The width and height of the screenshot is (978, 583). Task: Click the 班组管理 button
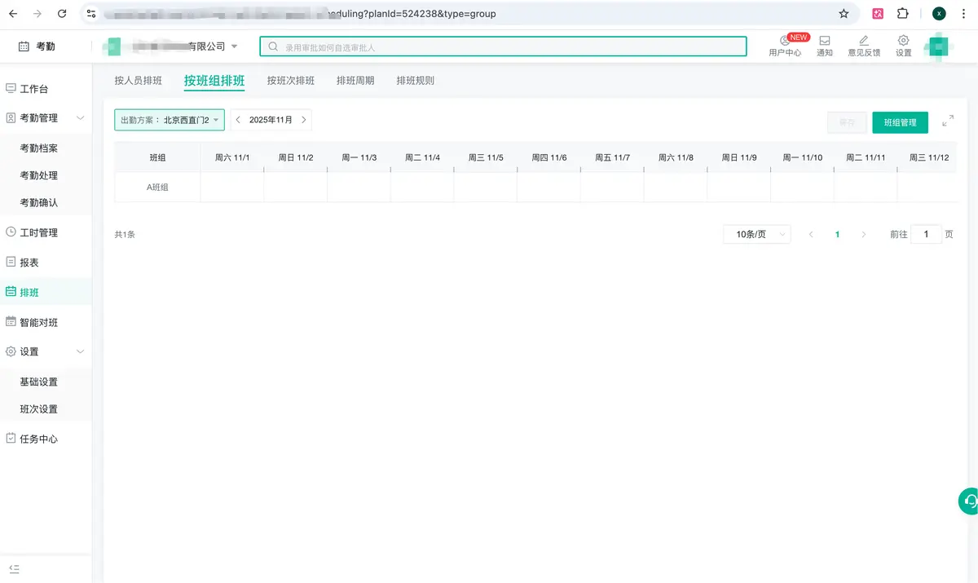coord(900,122)
